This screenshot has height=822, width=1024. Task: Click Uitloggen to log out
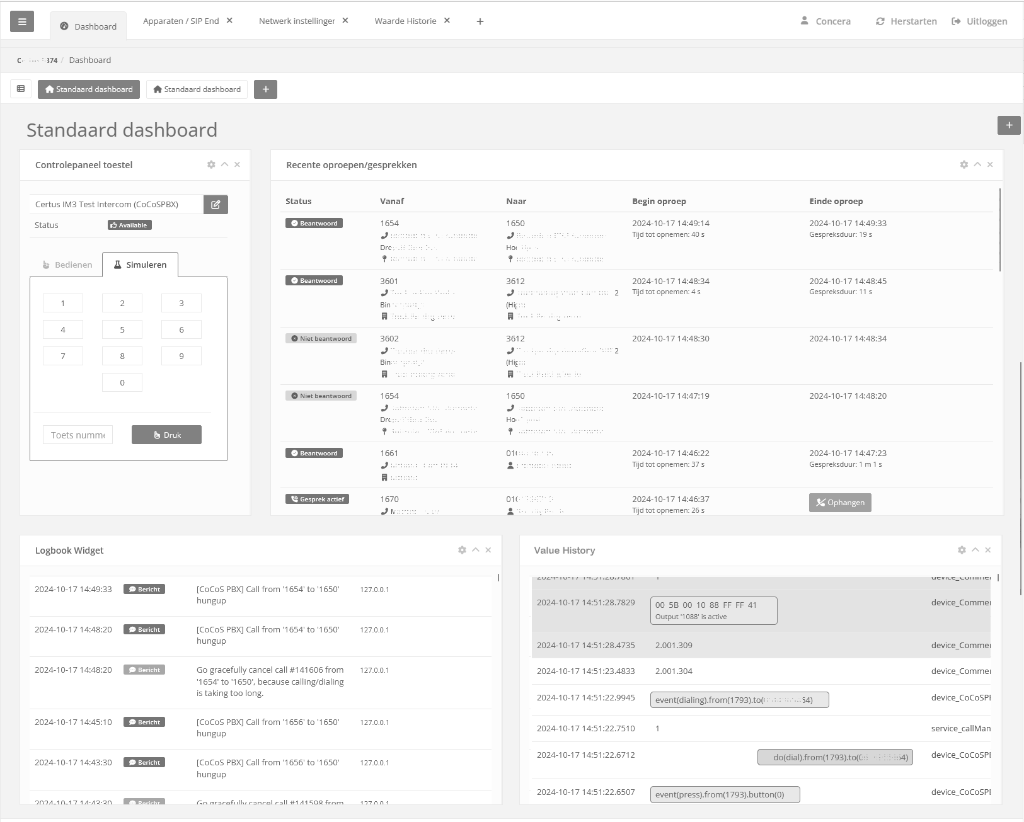point(979,21)
